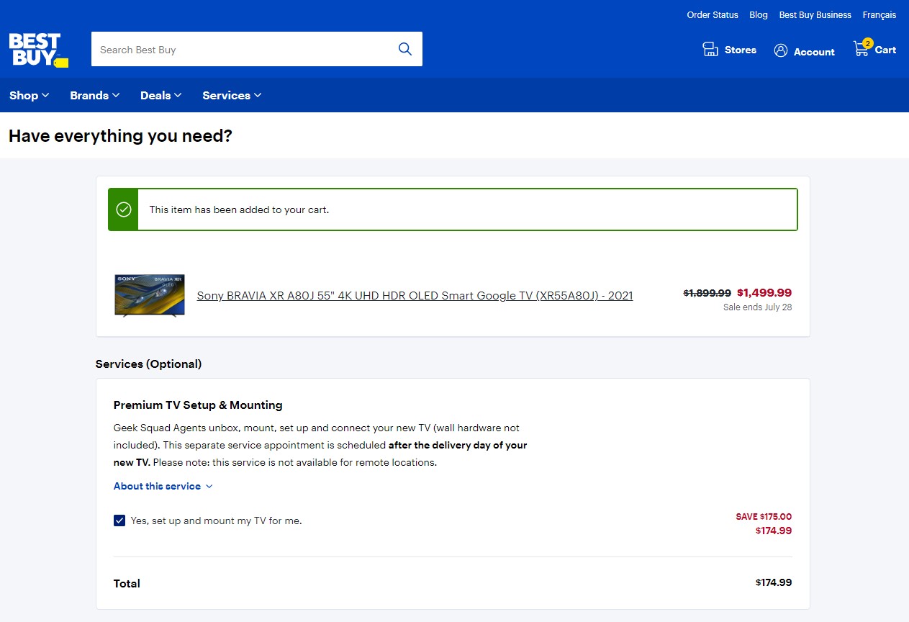
Task: Open the Stores locator icon
Action: pos(710,50)
